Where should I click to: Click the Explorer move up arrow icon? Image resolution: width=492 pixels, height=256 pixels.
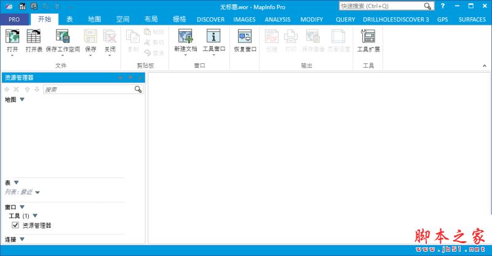[27, 89]
